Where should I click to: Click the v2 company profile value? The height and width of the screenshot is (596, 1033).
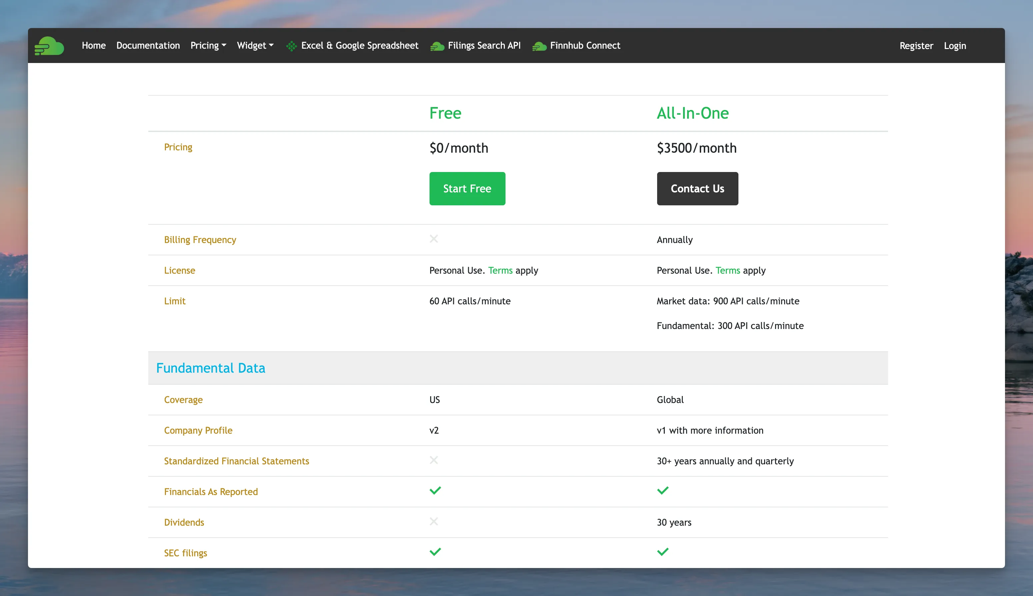434,431
